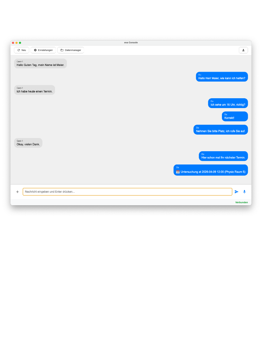Click the calendar icon in Untersuchung message
265x348 pixels.
click(178, 172)
